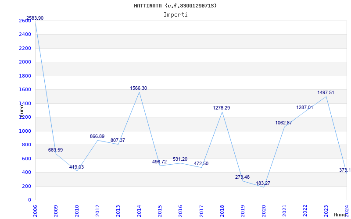Click the 2020 x-axis year label
Image resolution: width=351 pixels, height=219 pixels.
coord(264,211)
